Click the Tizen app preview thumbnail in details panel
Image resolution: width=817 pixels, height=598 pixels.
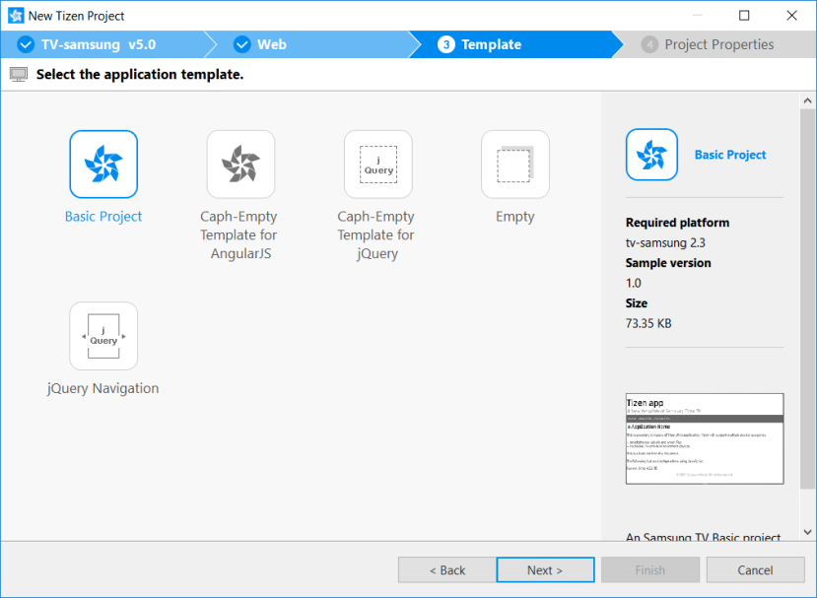pos(704,438)
